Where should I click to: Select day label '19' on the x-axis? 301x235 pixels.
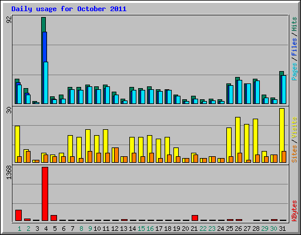pos(176,229)
